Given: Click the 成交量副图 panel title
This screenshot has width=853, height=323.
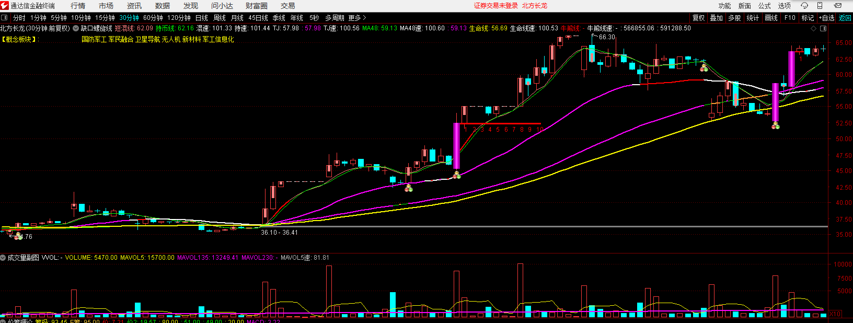Looking at the screenshot, I should (x=23, y=258).
